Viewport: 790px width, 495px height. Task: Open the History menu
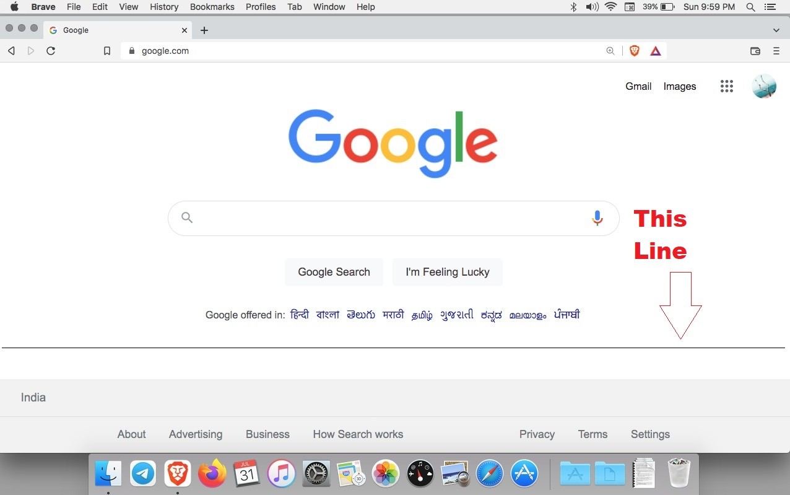[164, 7]
